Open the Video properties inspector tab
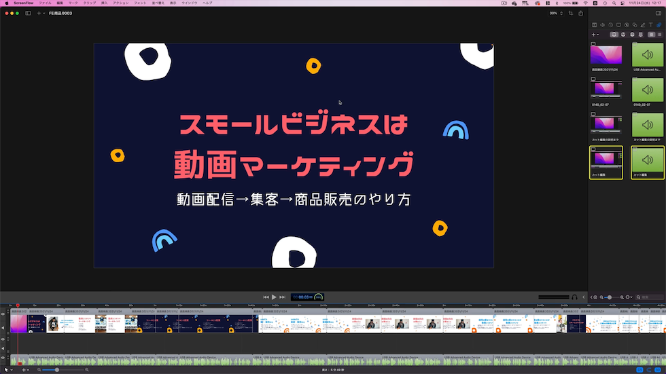The height and width of the screenshot is (374, 666). [x=594, y=25]
